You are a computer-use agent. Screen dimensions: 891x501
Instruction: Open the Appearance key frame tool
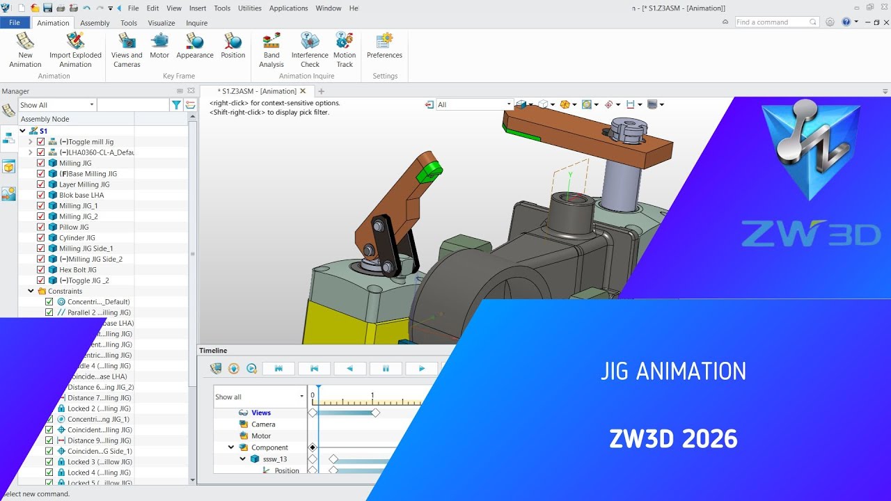pyautogui.click(x=195, y=46)
